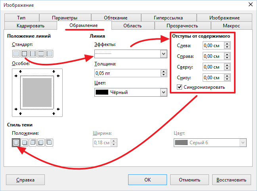Viewport: 257px width, 191px height.
Task: Choose the top-right shadow position preset
Action: (33, 143)
